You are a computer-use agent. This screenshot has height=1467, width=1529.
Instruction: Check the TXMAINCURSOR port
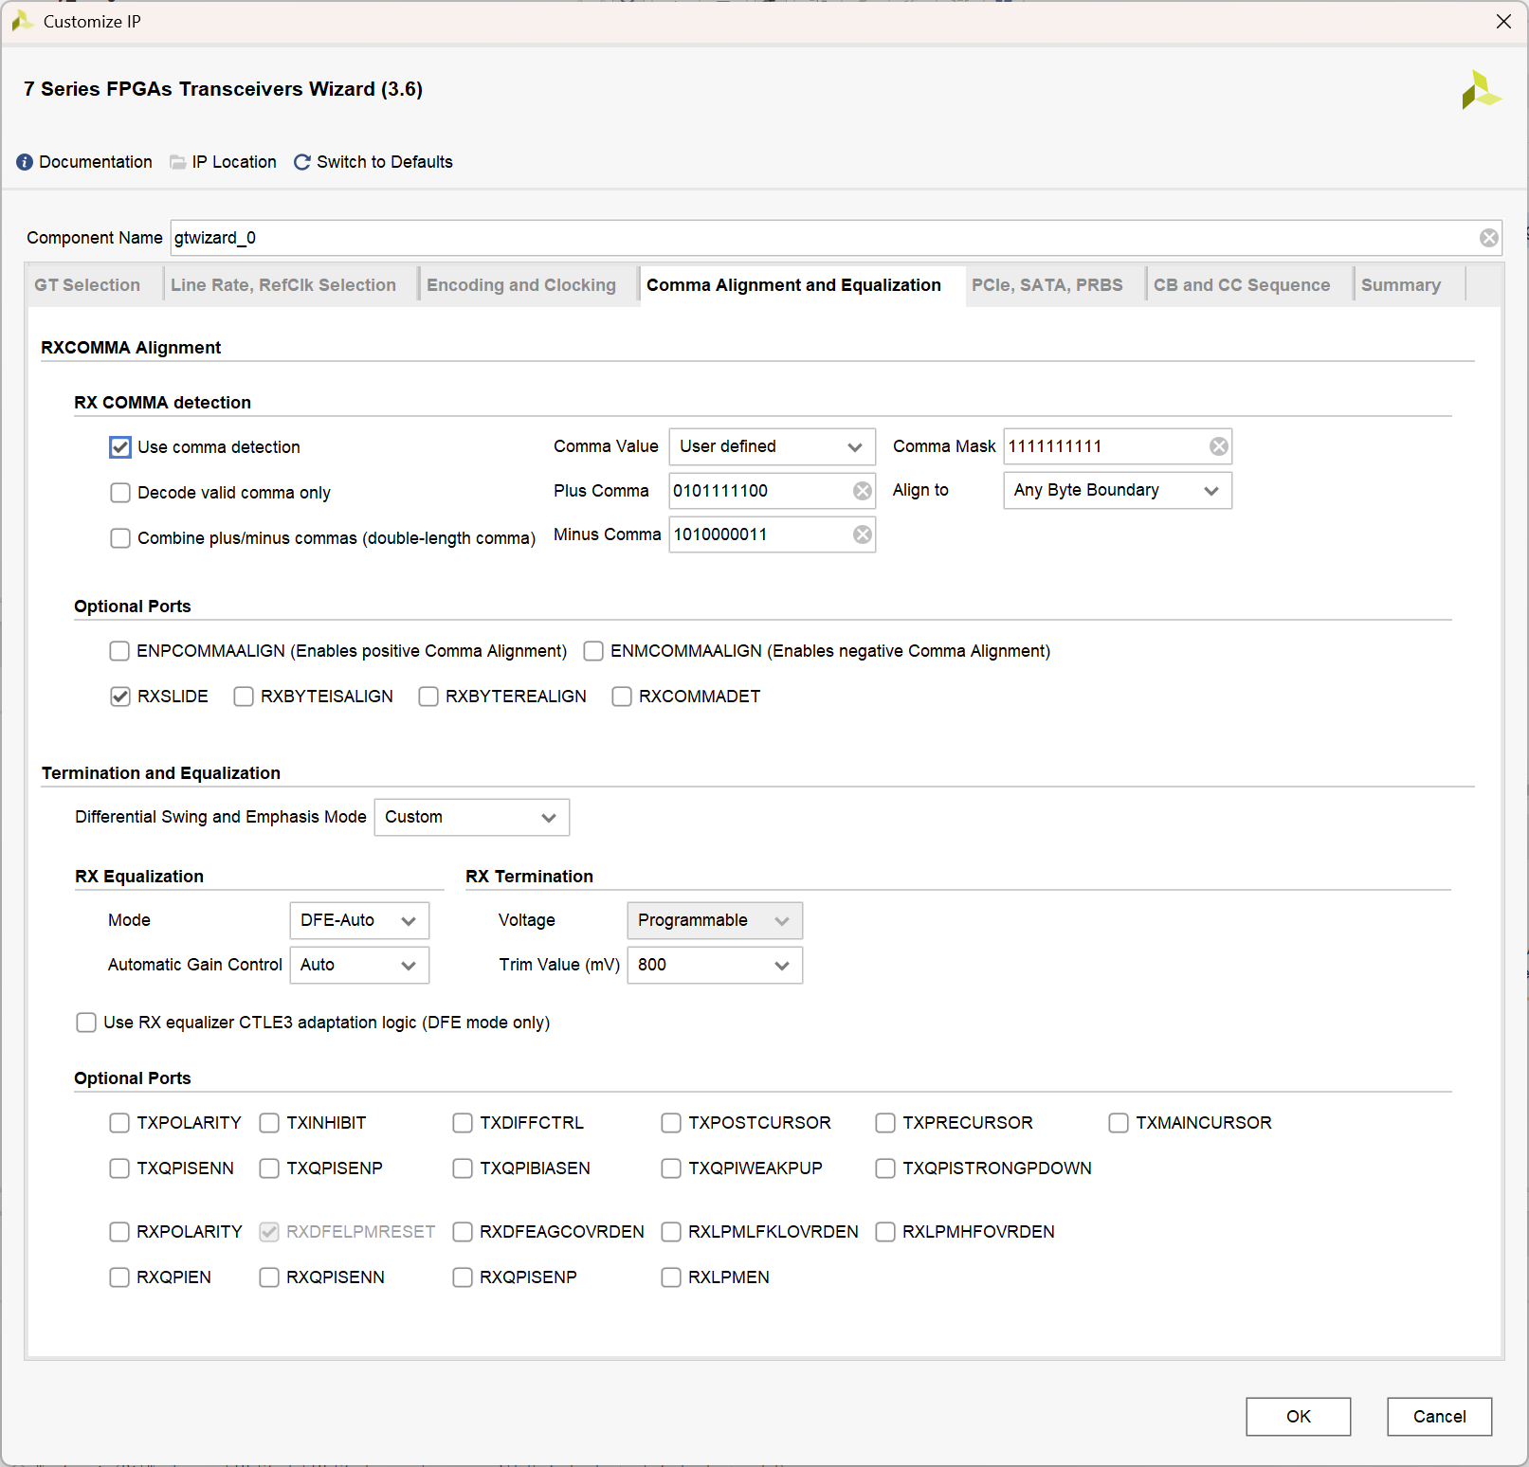pos(1119,1123)
